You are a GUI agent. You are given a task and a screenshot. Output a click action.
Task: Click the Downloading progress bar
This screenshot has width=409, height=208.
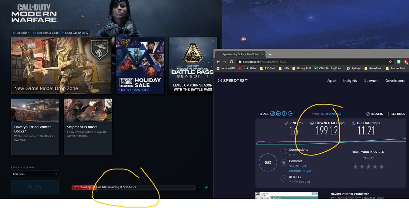click(x=133, y=187)
